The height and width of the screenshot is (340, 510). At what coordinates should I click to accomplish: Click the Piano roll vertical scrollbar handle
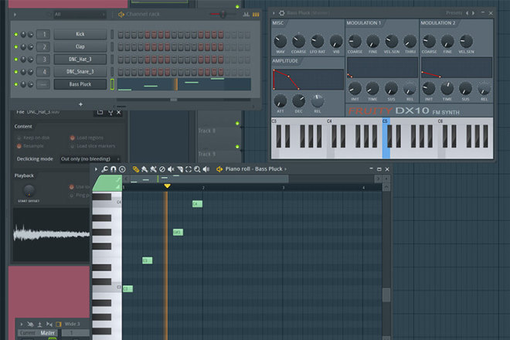click(x=386, y=294)
